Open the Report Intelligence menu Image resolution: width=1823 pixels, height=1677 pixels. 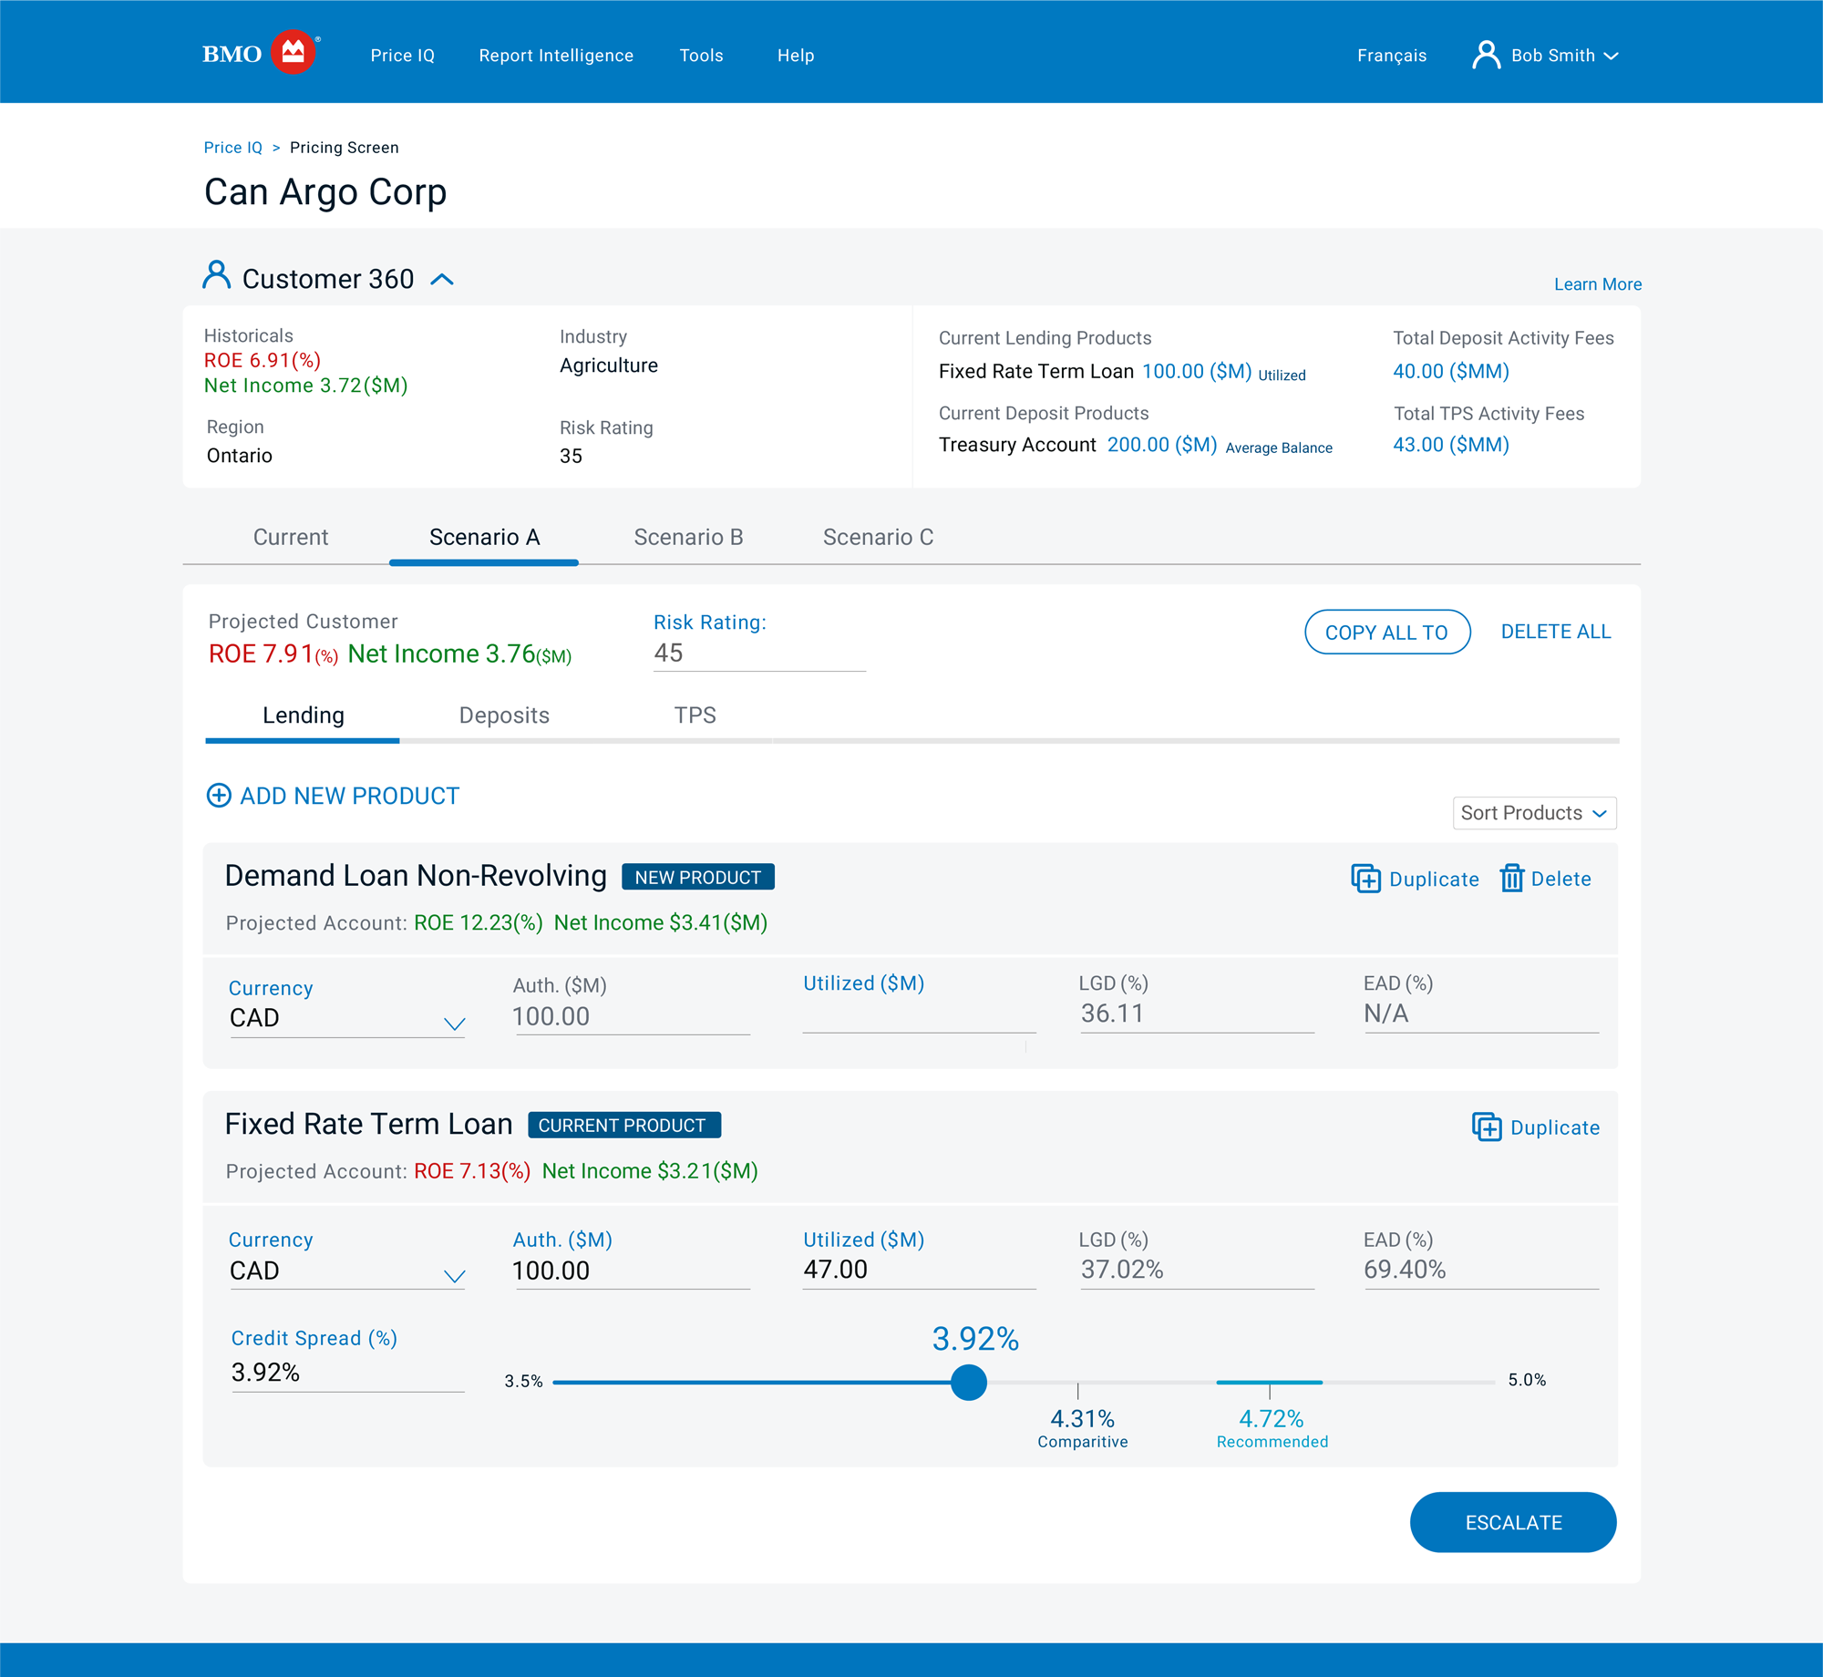point(556,55)
